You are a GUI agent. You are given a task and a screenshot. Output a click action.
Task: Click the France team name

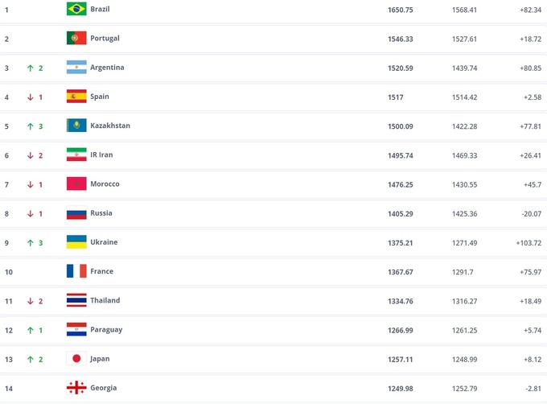(101, 271)
